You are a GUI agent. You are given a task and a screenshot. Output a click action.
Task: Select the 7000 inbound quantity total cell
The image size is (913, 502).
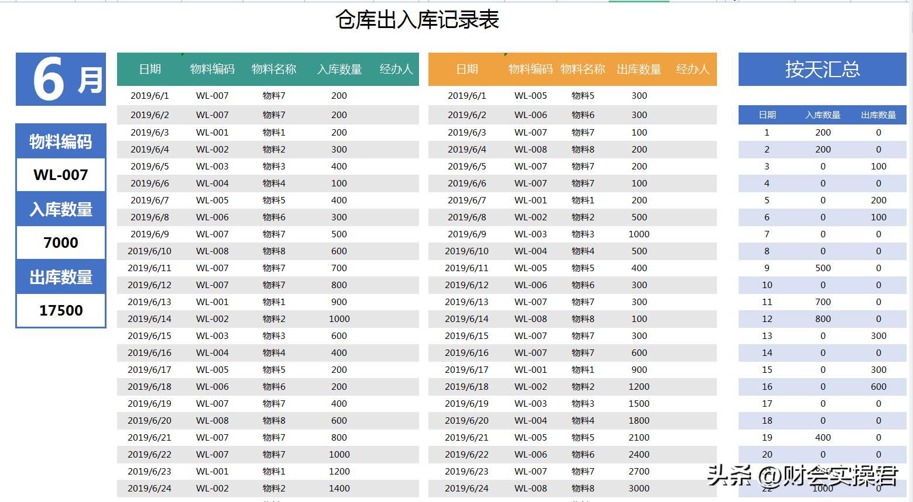click(60, 243)
